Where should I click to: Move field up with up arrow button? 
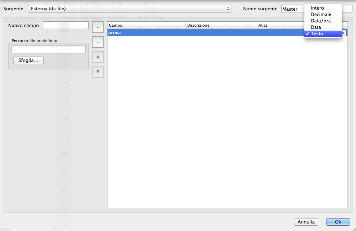coord(98,57)
